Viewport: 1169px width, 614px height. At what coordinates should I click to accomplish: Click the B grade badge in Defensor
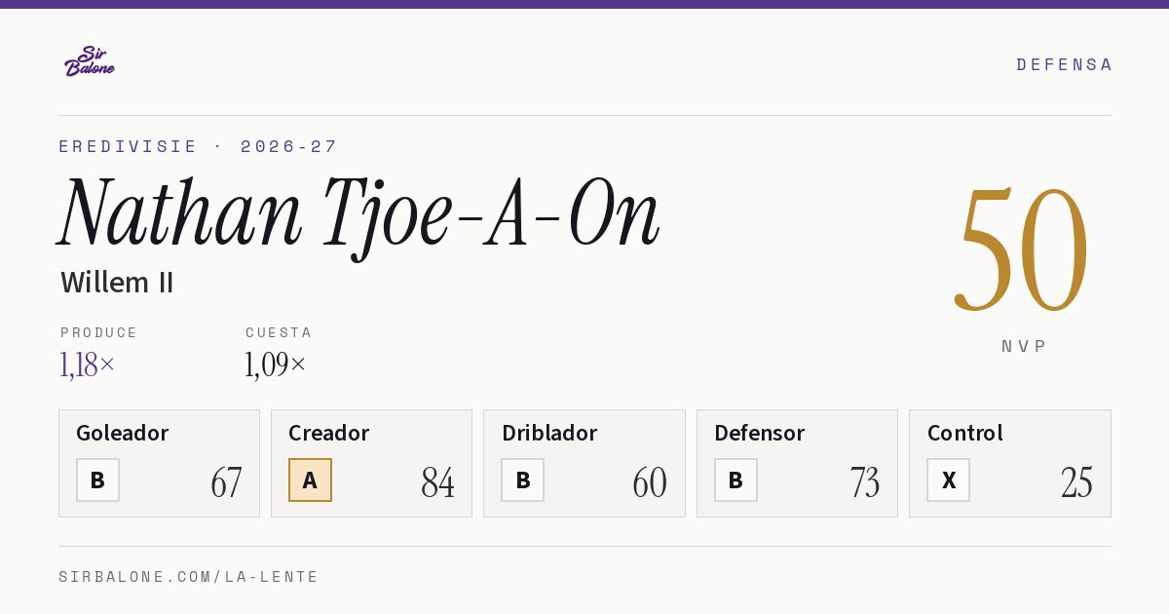(x=735, y=480)
